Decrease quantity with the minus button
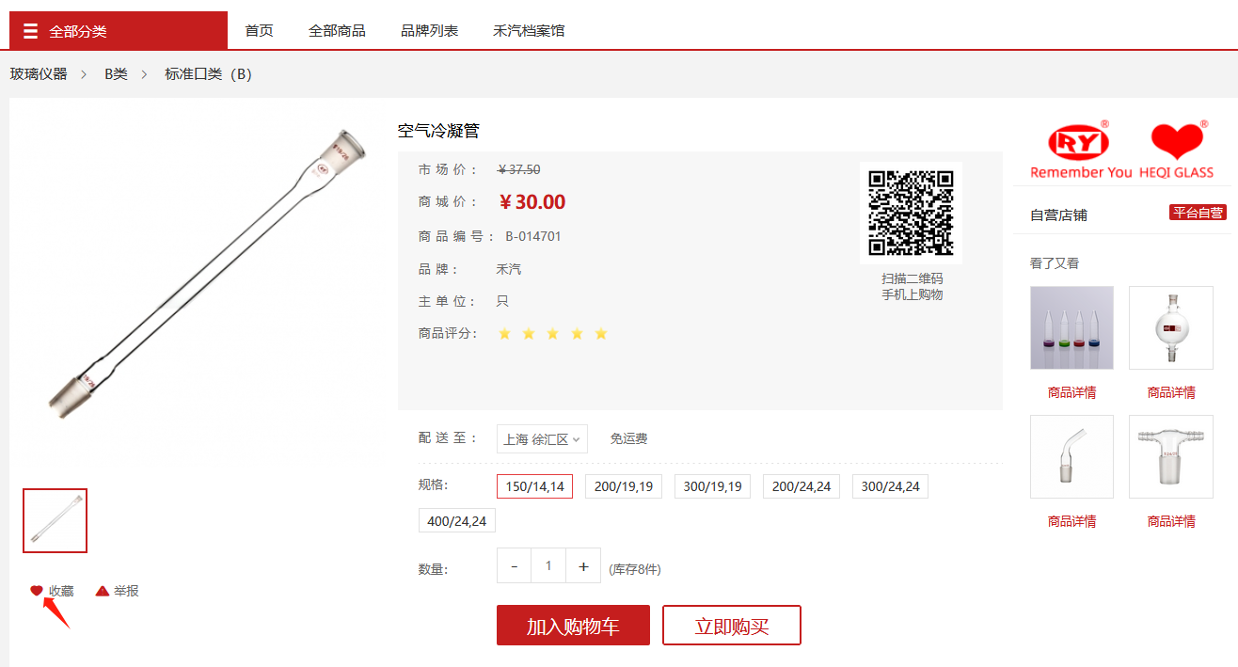The image size is (1238, 667). [x=514, y=566]
